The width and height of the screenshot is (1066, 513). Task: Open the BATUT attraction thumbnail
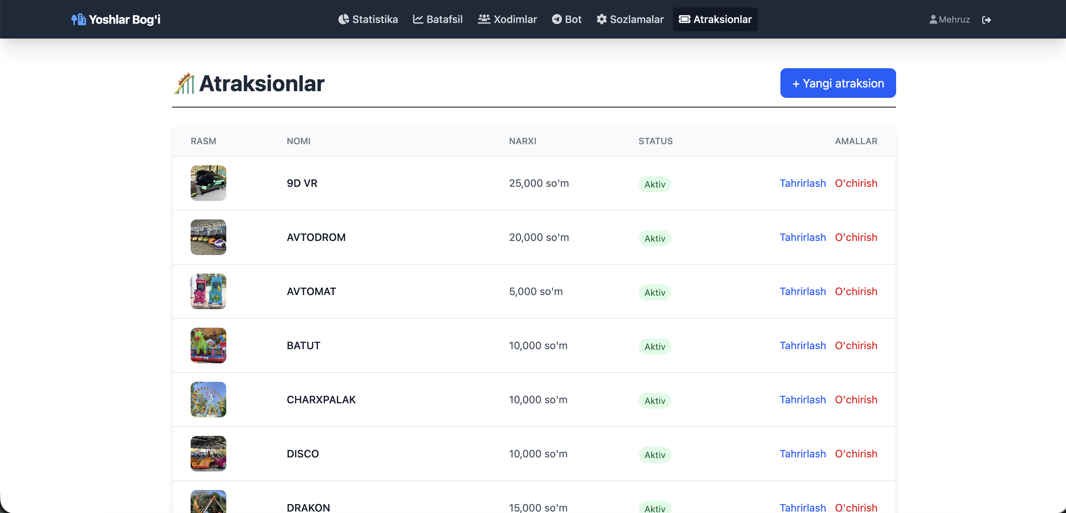pyautogui.click(x=208, y=345)
